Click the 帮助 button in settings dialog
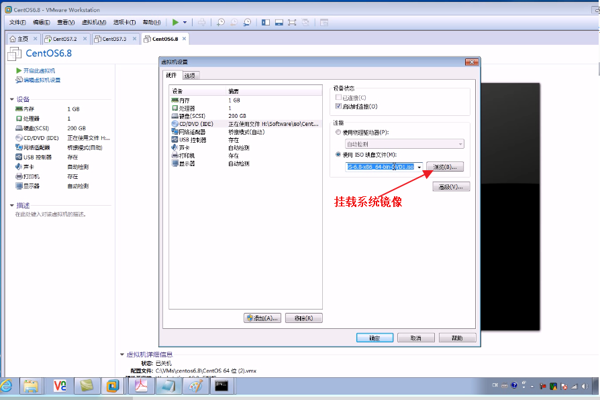Screen dimensions: 600x400 pos(458,338)
